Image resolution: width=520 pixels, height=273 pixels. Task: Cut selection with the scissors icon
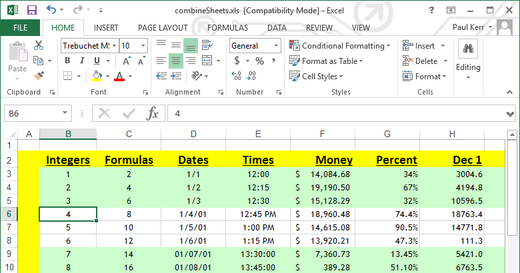point(39,45)
